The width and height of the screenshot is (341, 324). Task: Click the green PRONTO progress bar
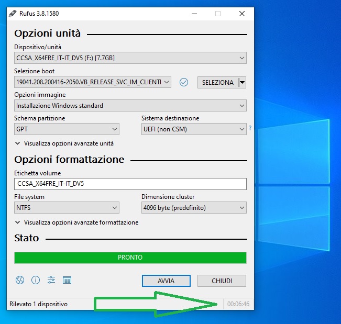click(130, 258)
